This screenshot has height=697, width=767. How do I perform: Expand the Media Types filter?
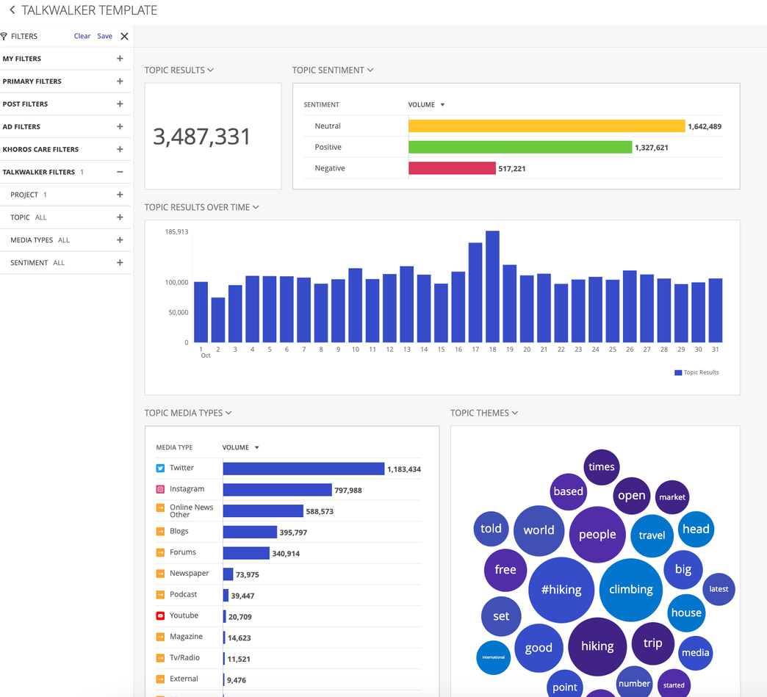[120, 239]
